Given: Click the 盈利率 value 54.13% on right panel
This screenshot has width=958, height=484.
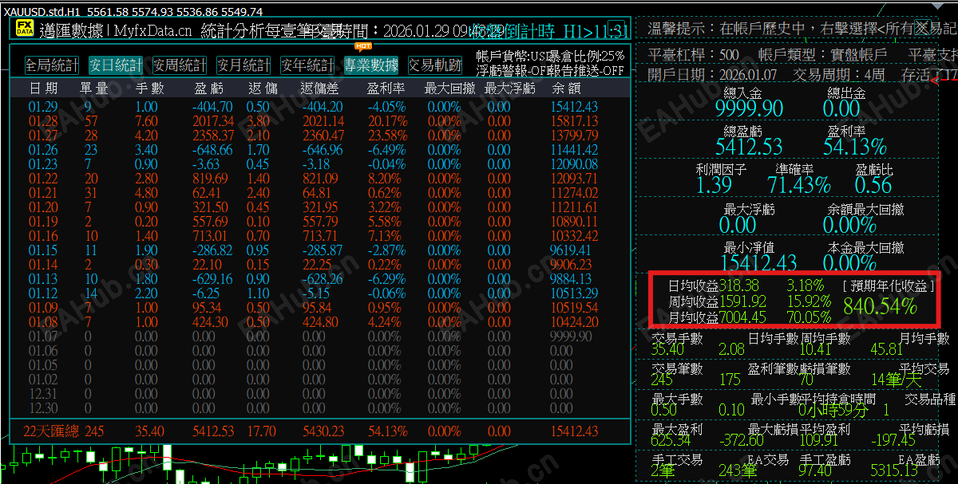Looking at the screenshot, I should (x=855, y=147).
